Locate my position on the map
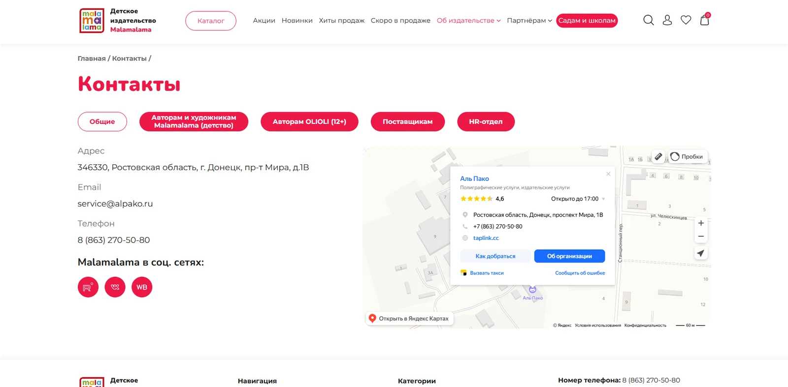The height and width of the screenshot is (387, 788). coord(701,253)
